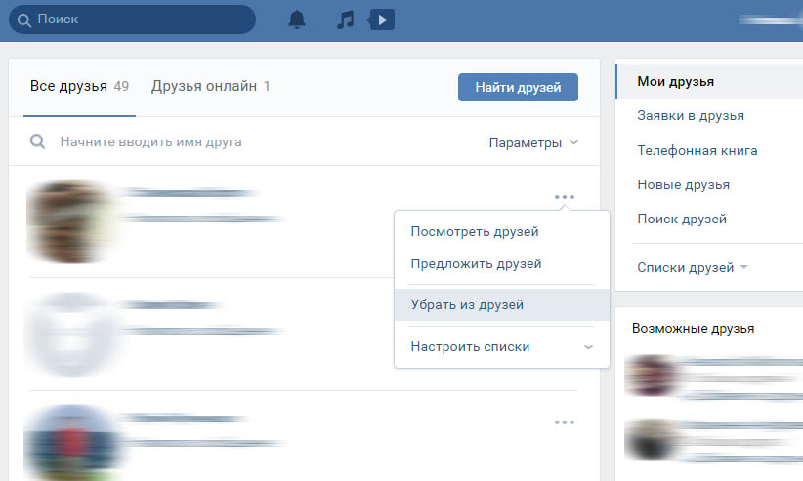This screenshot has height=481, width=803.
Task: Open second friend's gray avatar
Action: tap(70, 334)
